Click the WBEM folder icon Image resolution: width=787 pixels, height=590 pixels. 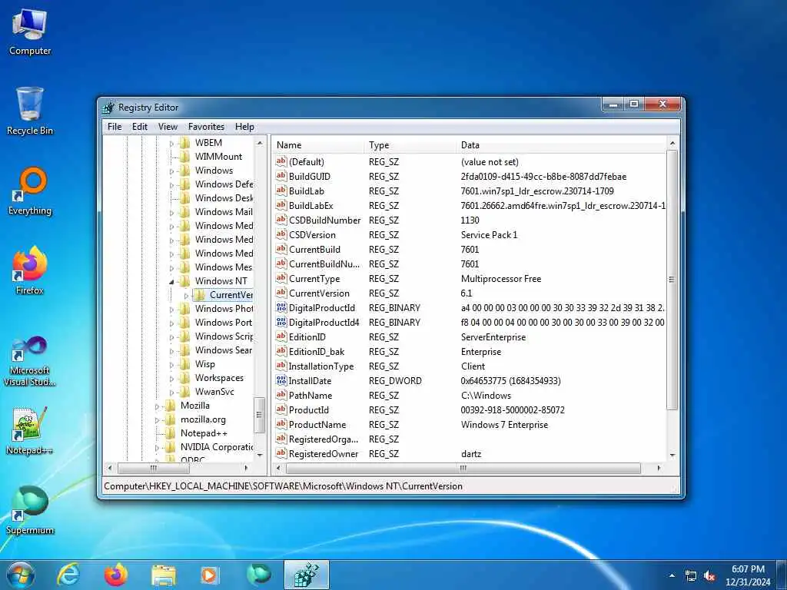pyautogui.click(x=185, y=143)
